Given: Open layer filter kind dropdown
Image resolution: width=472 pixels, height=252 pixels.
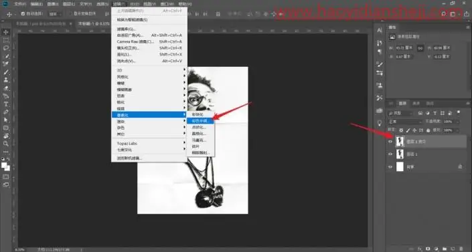Looking at the screenshot, I should pyautogui.click(x=400, y=113).
